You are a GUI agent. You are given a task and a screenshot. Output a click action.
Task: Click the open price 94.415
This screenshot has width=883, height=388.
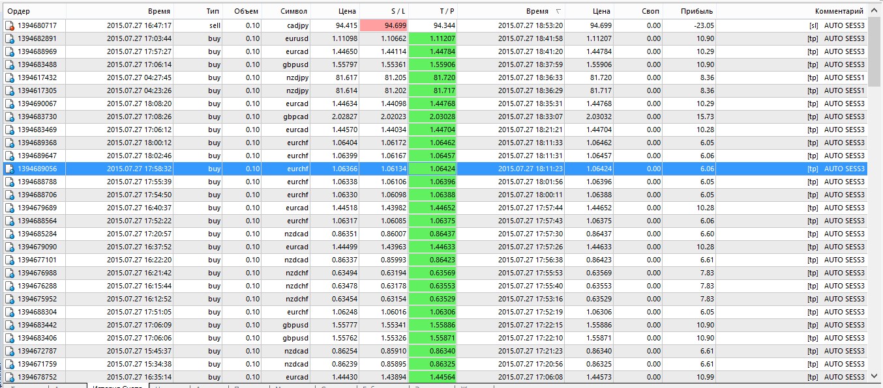click(x=346, y=25)
